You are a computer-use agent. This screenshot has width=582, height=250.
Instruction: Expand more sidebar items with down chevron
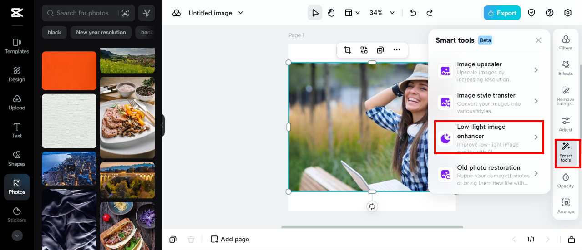pyautogui.click(x=17, y=235)
